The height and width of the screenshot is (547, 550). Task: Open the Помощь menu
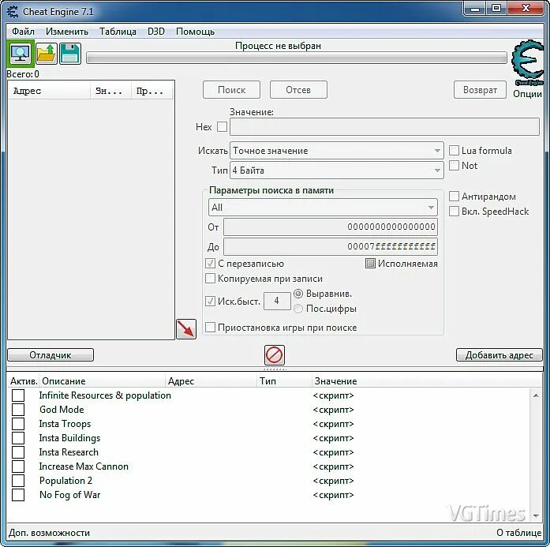point(195,32)
